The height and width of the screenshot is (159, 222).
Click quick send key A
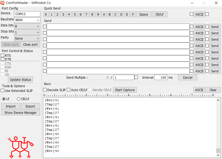pos(104,14)
